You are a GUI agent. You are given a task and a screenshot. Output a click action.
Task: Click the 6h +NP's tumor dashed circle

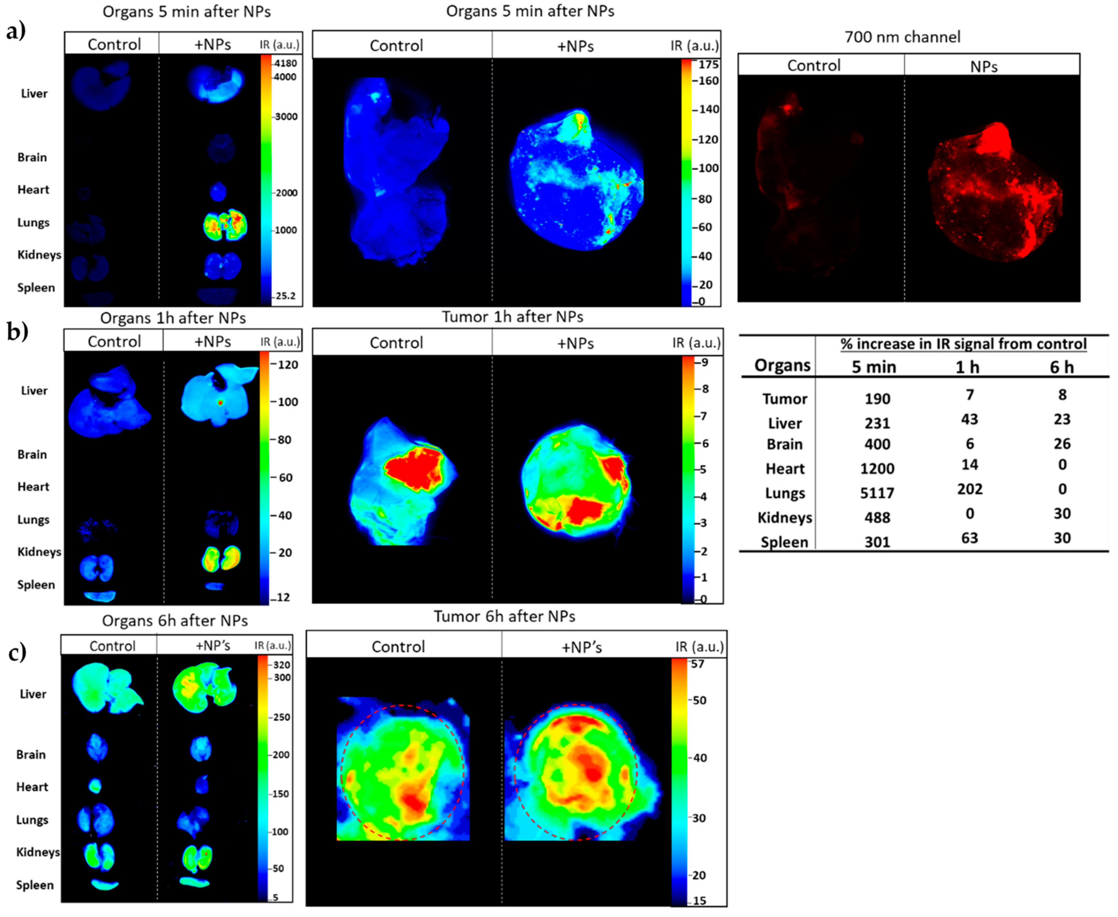coord(576,772)
